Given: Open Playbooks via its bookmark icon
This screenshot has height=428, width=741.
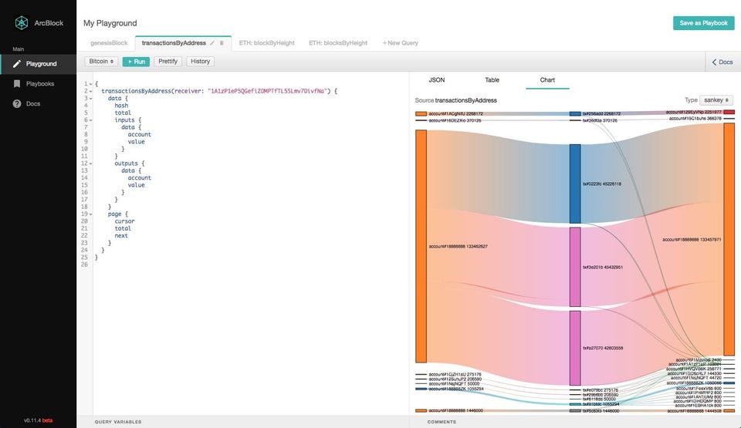Looking at the screenshot, I should pyautogui.click(x=17, y=83).
